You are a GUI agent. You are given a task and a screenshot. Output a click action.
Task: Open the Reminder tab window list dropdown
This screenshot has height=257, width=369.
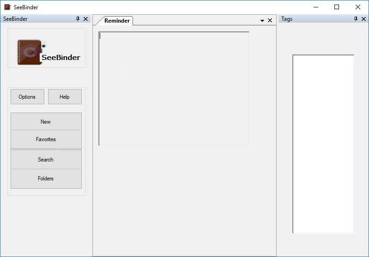[262, 21]
